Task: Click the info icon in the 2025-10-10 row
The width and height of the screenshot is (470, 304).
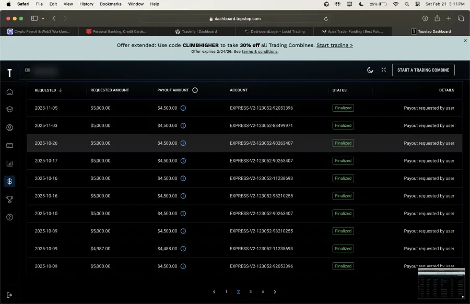Action: (183, 214)
